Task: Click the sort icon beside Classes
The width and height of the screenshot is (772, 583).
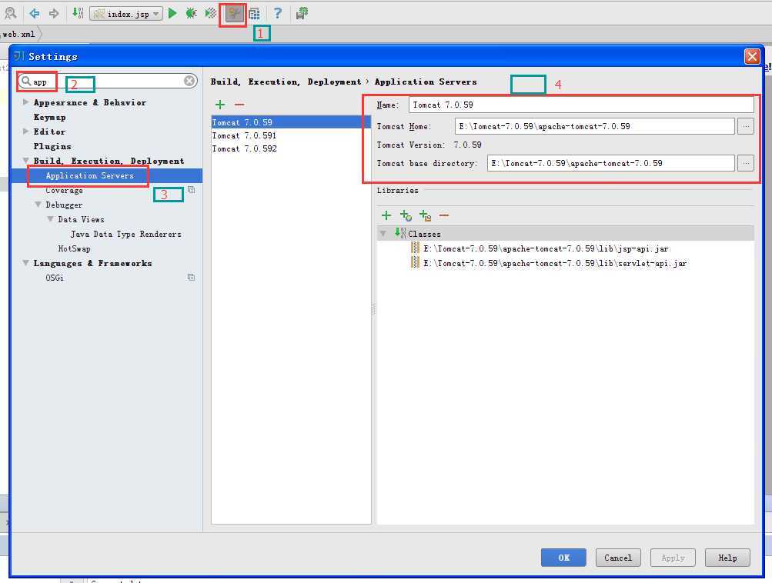Action: [x=400, y=233]
